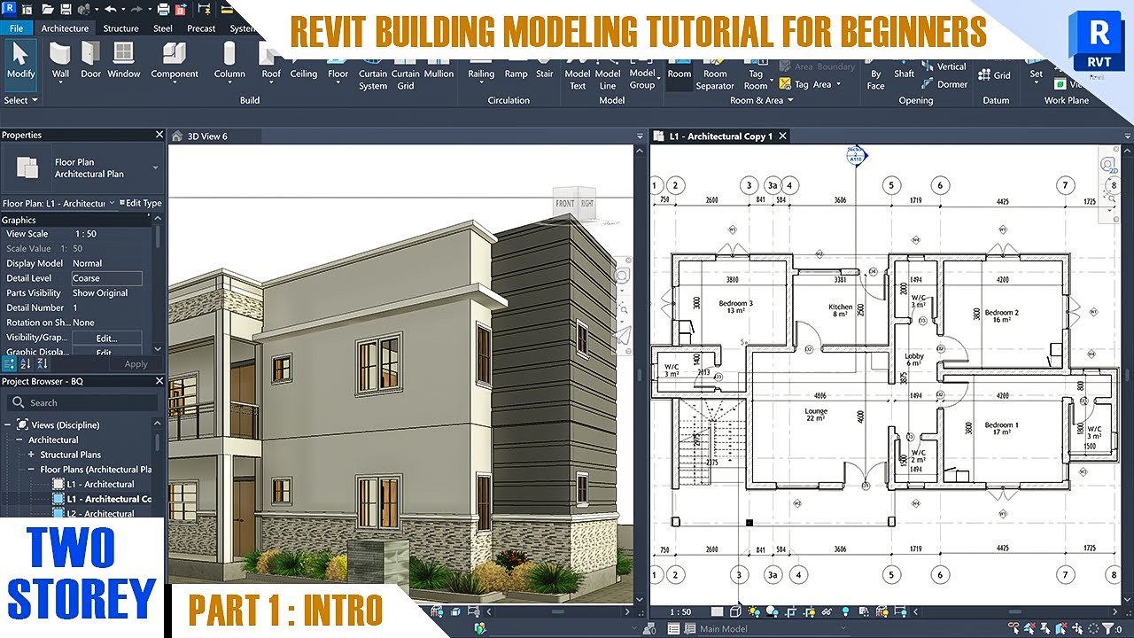Click the Component tool icon
Viewport: 1134px width, 638px height.
point(175,53)
